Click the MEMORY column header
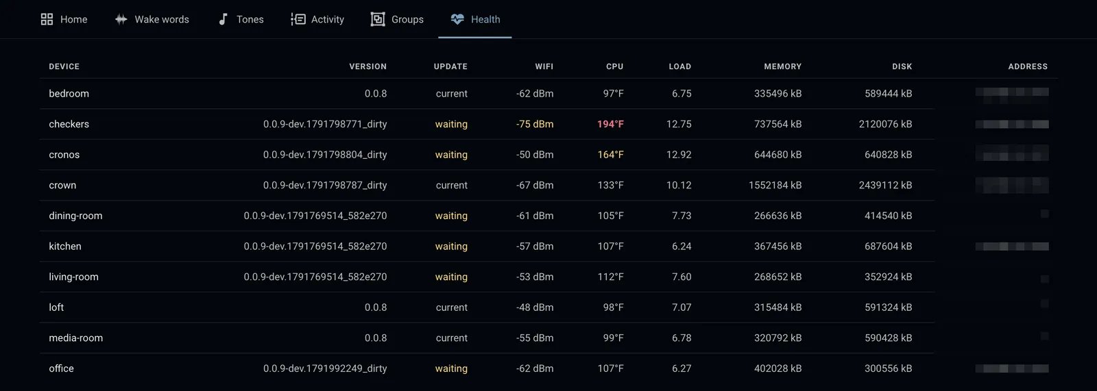This screenshot has width=1097, height=391. [x=783, y=66]
